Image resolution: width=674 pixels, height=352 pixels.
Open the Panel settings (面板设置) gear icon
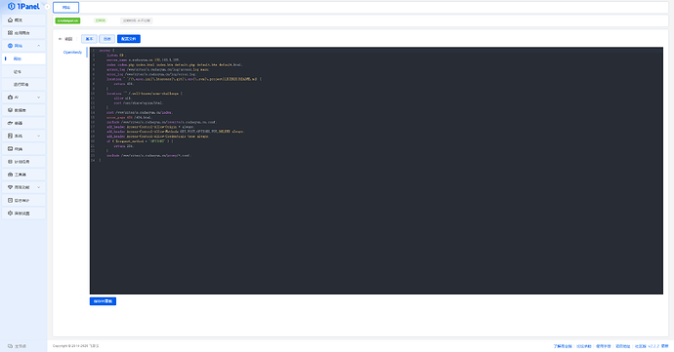pyautogui.click(x=11, y=214)
